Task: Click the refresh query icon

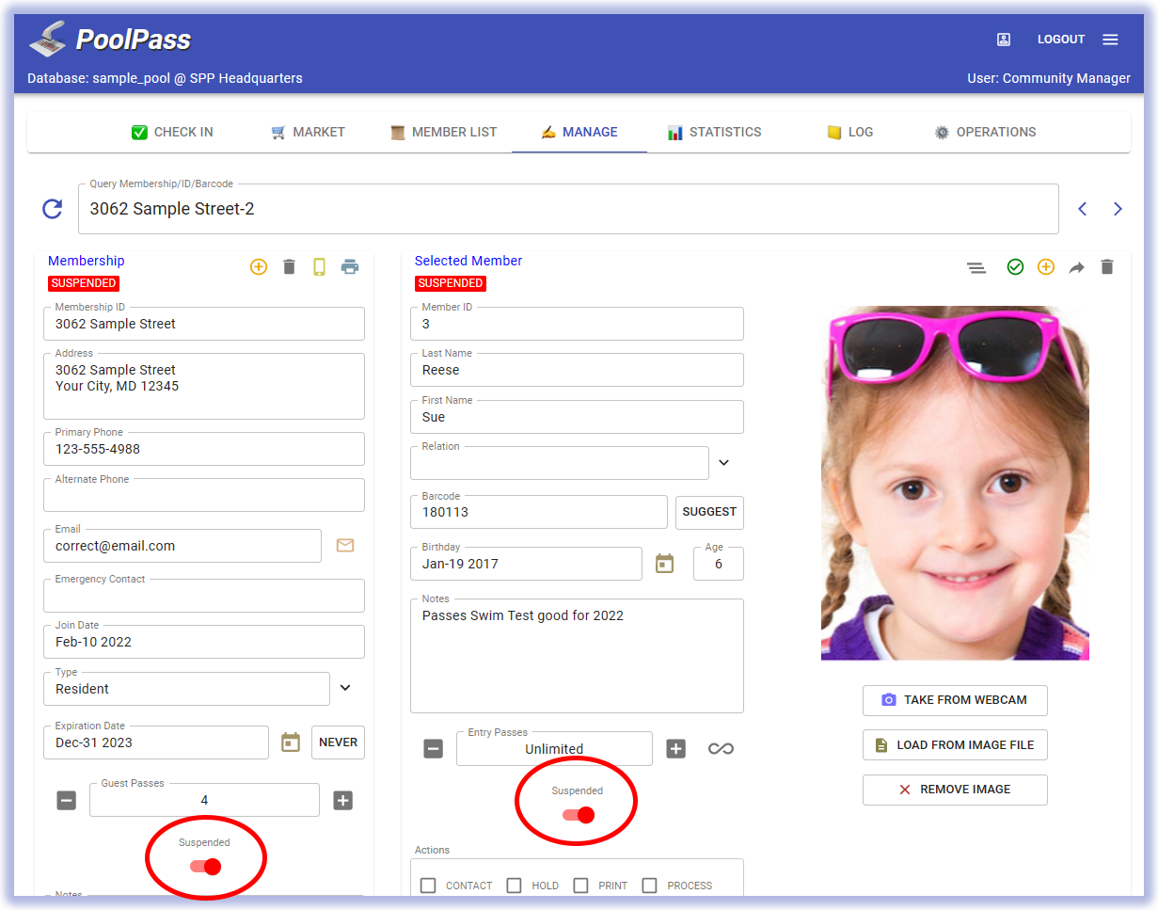Action: [x=53, y=209]
